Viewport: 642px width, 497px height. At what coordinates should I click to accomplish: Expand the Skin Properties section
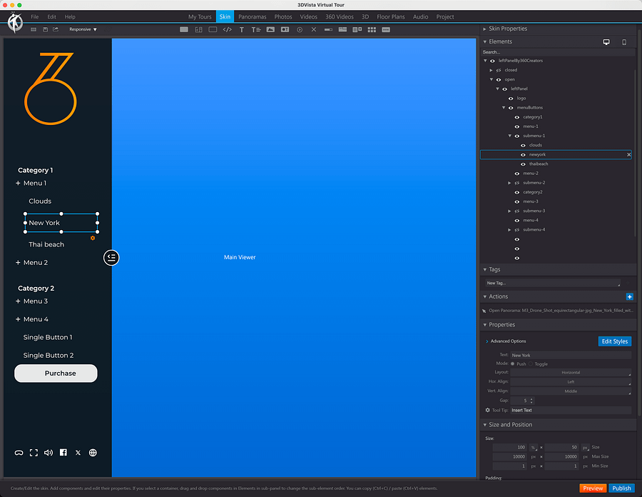pos(484,29)
